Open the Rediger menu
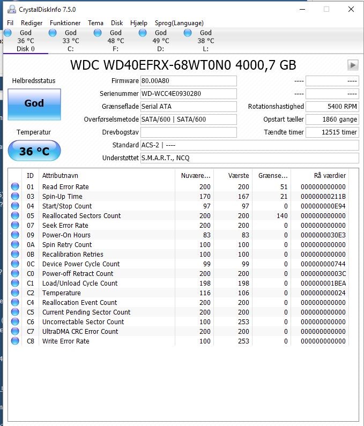Image resolution: width=364 pixels, height=426 pixels. point(32,23)
